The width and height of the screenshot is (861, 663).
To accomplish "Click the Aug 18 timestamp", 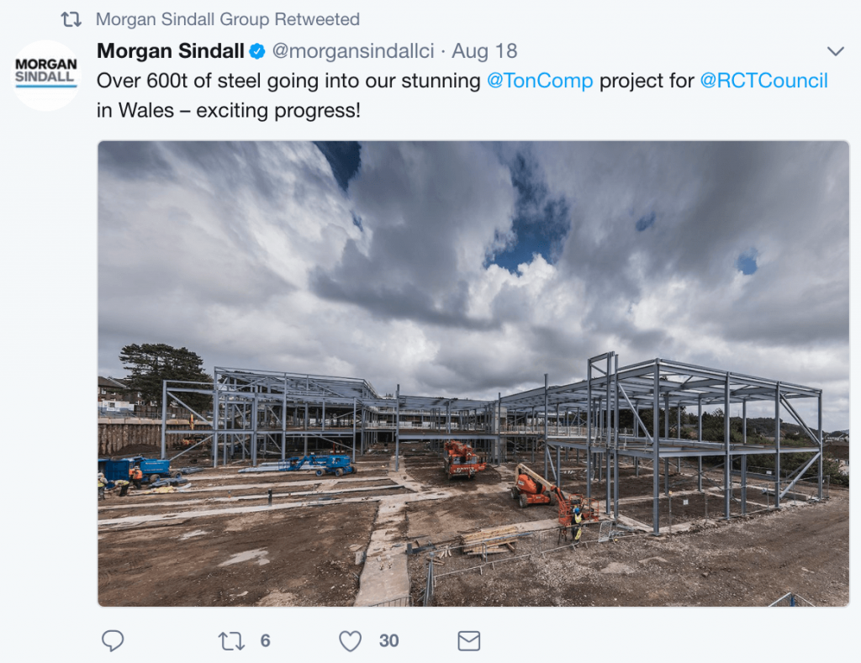I will pyautogui.click(x=484, y=51).
